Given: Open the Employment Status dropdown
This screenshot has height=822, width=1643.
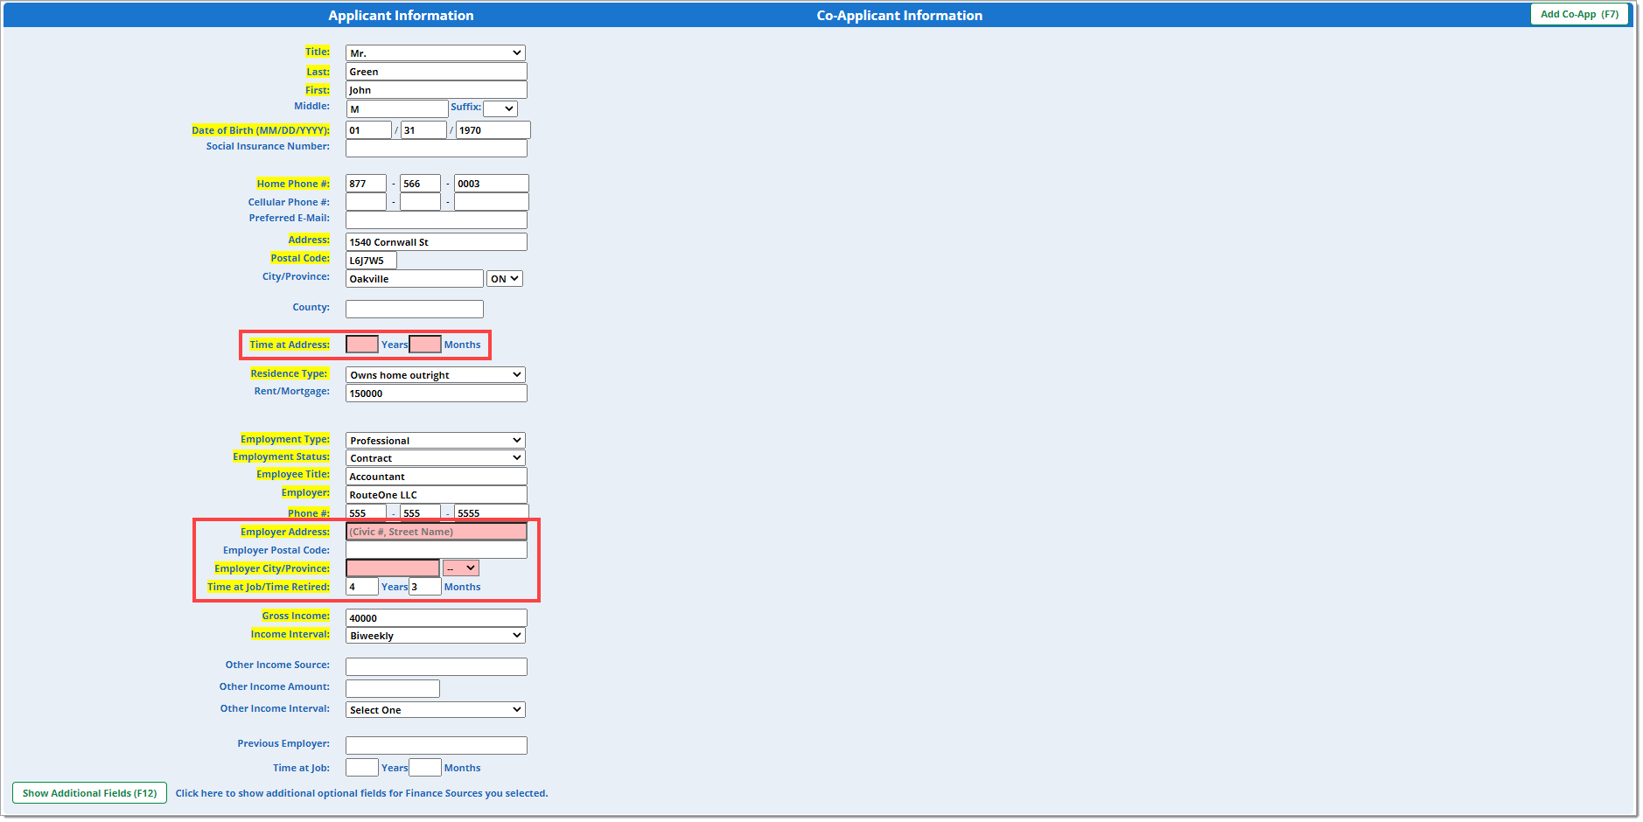Looking at the screenshot, I should [x=435, y=458].
